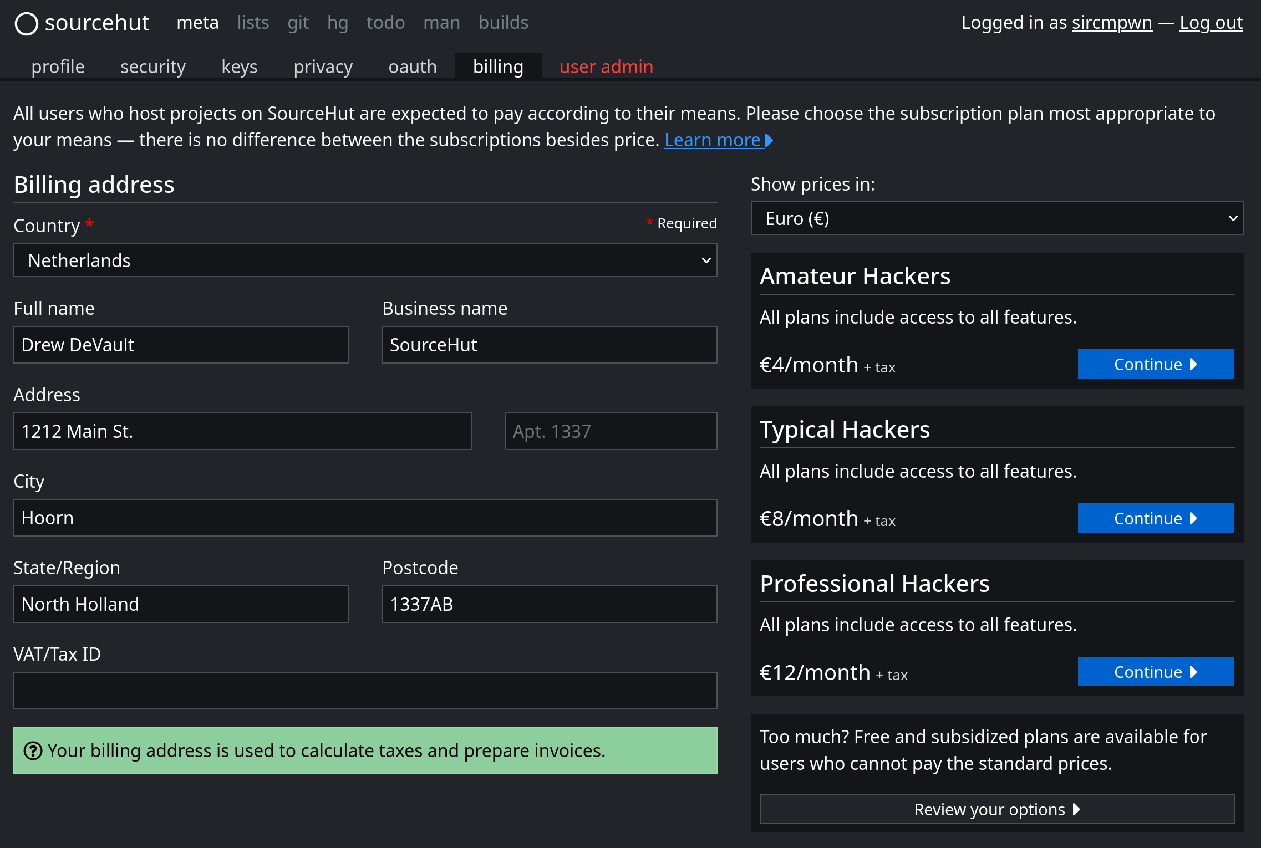Viewport: 1261px width, 848px height.
Task: Continue with the Typical Hackers €8 plan
Action: (x=1155, y=518)
